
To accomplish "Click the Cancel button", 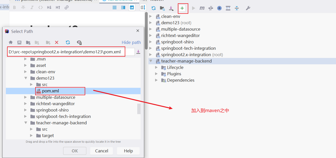I will (x=102, y=151).
